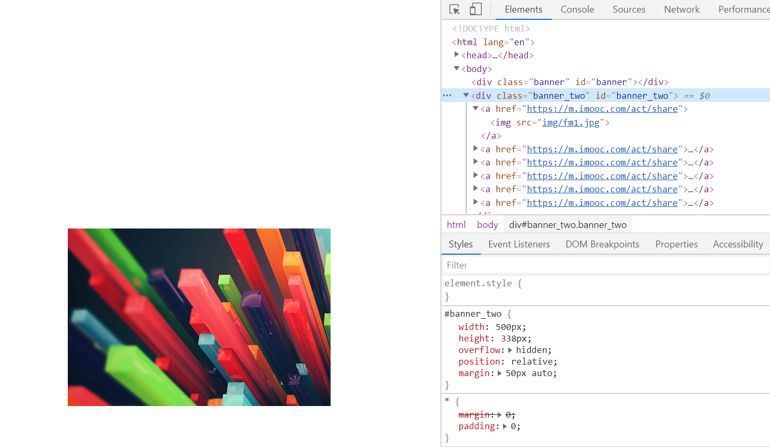Open the second anchor's share href link

(x=602, y=149)
